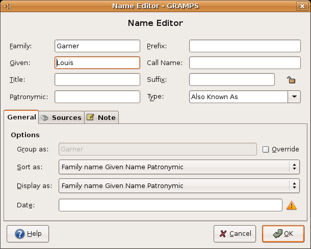Click the window menu icon in title bar
The height and width of the screenshot is (249, 311).
[7, 6]
